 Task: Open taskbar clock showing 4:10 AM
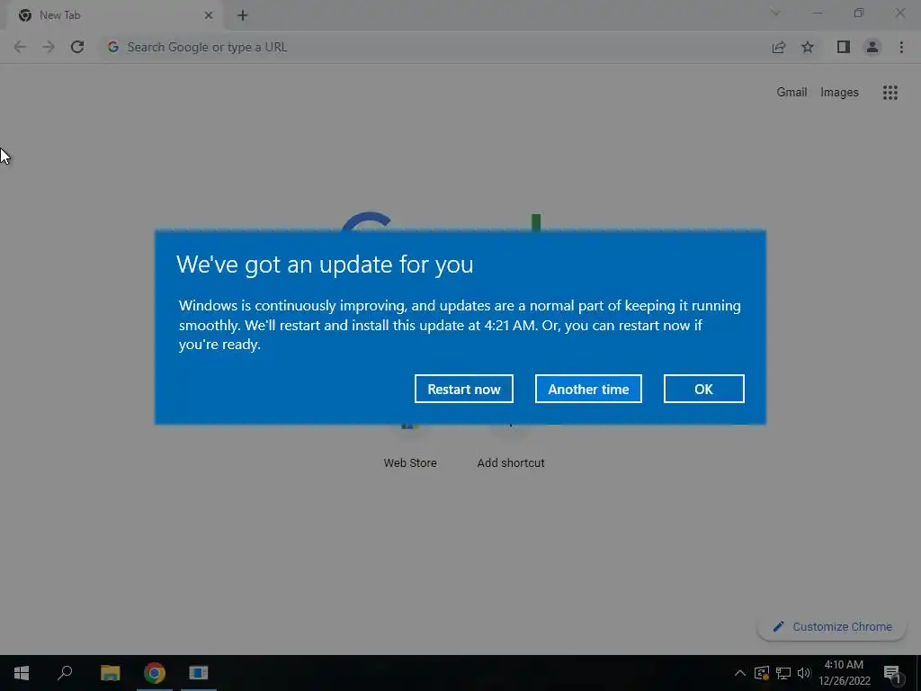[844, 673]
